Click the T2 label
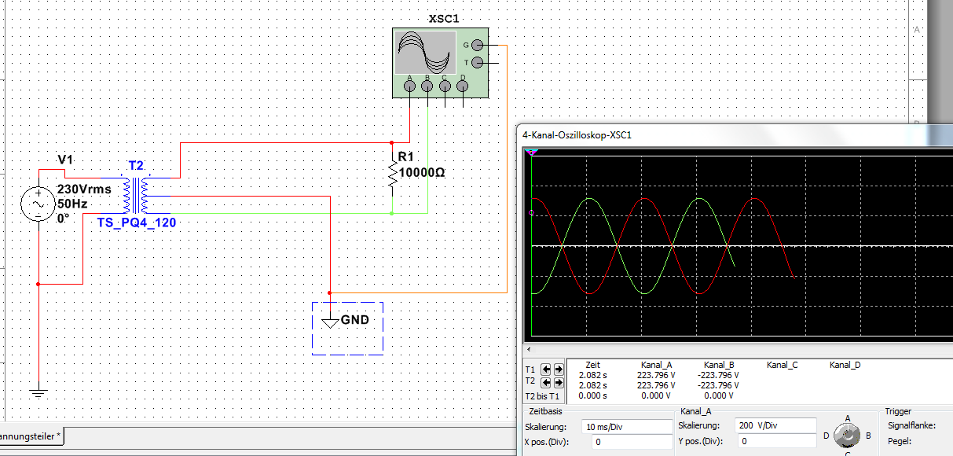This screenshot has height=456, width=953. click(136, 165)
